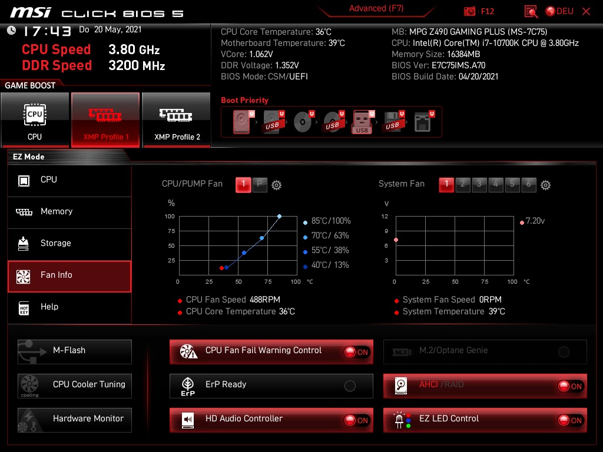
Task: Select System Fan 2
Action: [x=463, y=184]
